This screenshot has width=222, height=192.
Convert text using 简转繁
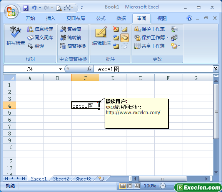click(70, 38)
